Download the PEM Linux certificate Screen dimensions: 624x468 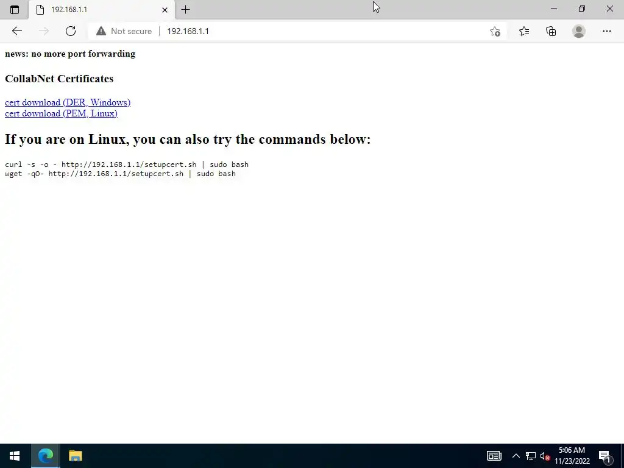(62, 113)
